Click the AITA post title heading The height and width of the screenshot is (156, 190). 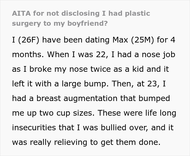81,13
